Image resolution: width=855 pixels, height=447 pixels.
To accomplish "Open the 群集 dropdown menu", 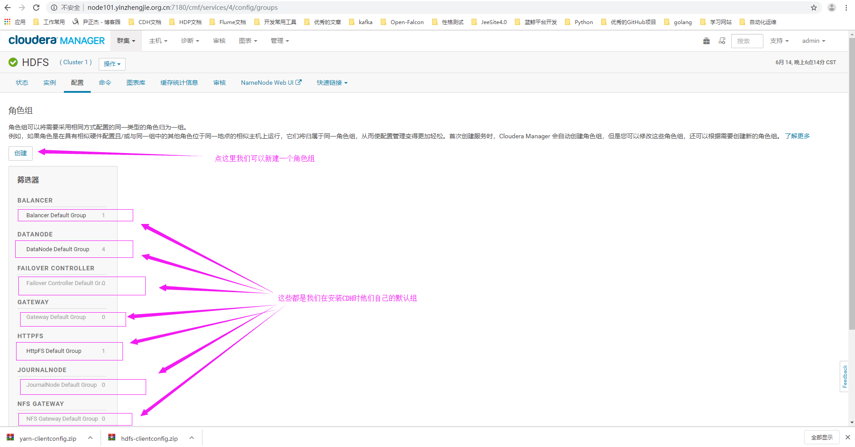I will point(126,41).
